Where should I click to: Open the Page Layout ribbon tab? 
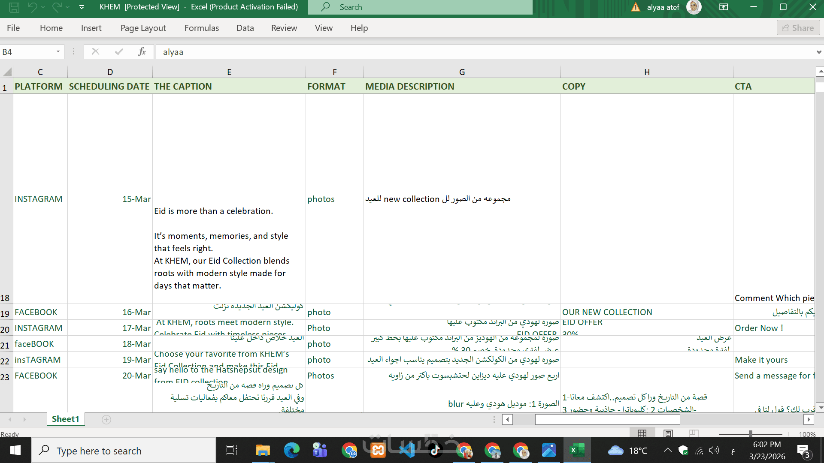click(143, 28)
